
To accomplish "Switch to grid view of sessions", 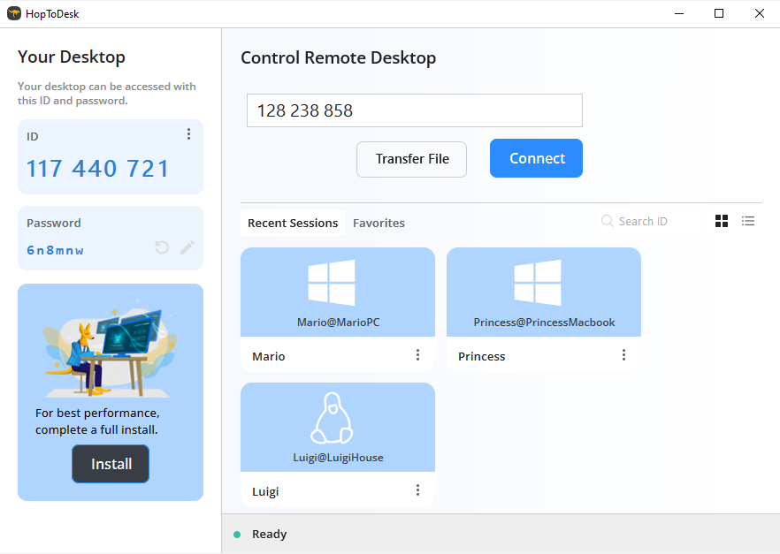I will (x=722, y=221).
